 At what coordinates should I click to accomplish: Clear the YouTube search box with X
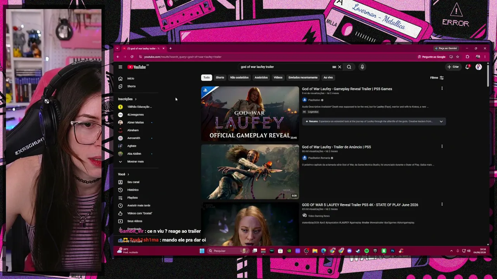[339, 67]
